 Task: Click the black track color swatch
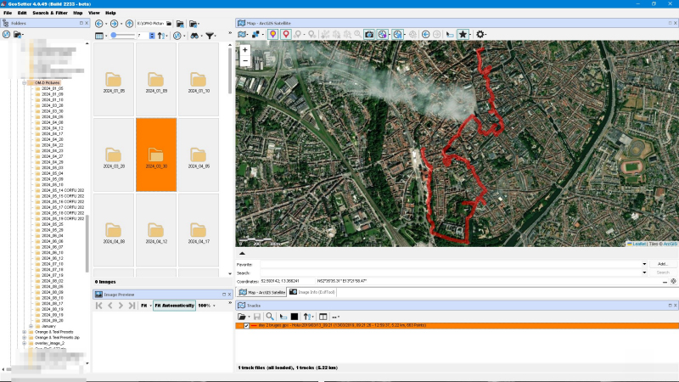pos(294,316)
